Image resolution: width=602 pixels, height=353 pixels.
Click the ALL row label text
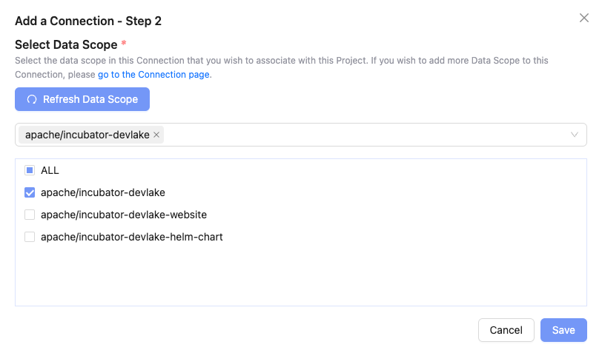pyautogui.click(x=50, y=170)
